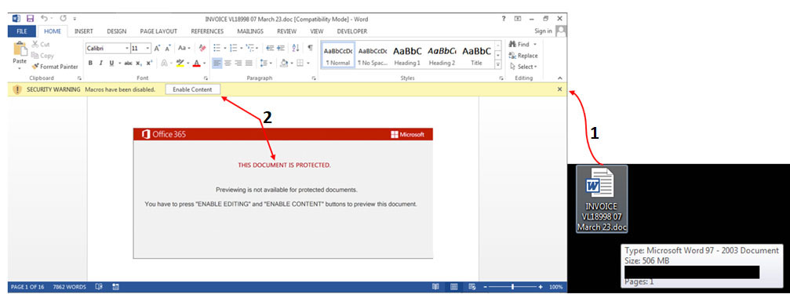
Task: Click the Shrink Font icon
Action: (169, 49)
